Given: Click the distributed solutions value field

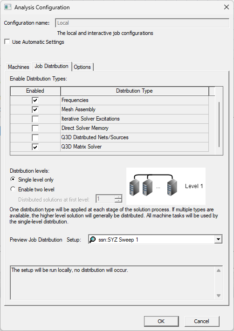Looking at the screenshot, I should (105, 199).
